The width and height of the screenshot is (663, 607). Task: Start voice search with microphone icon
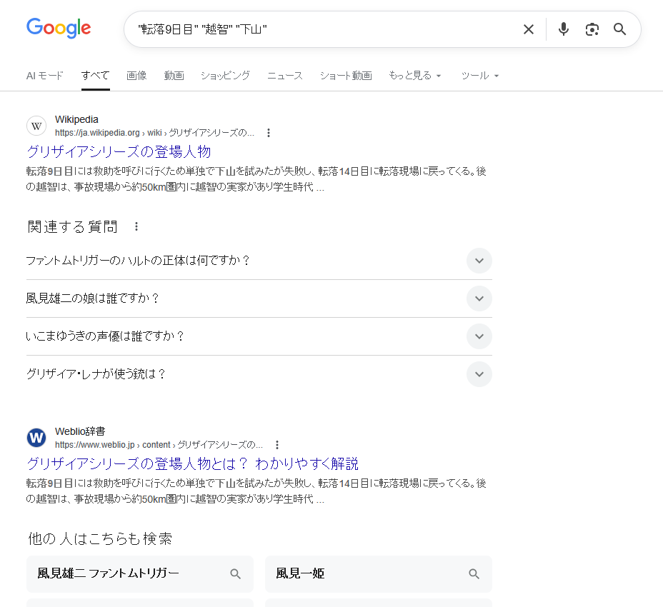(x=563, y=29)
